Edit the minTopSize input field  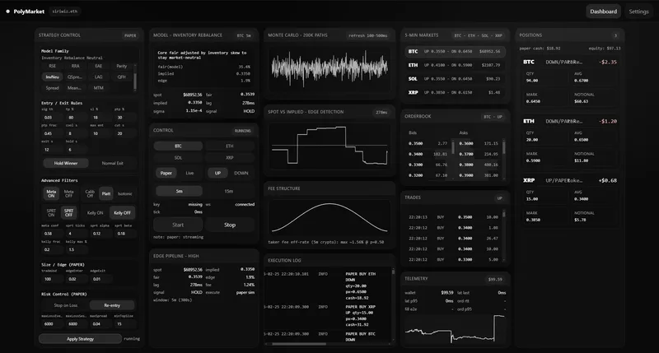point(124,323)
